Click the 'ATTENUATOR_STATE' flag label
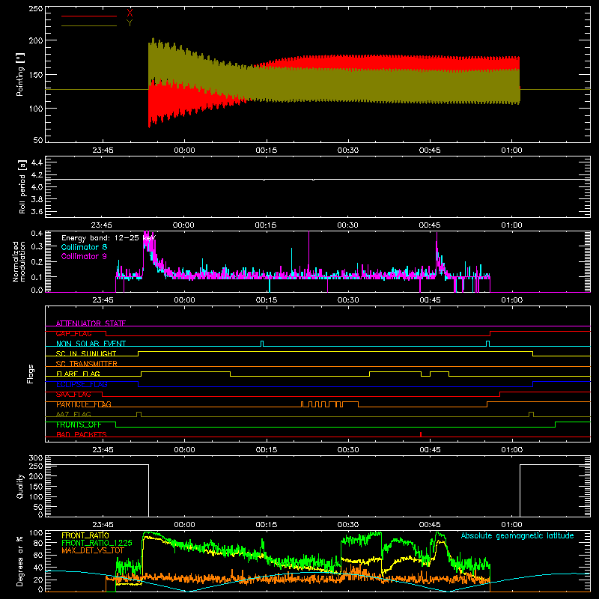The image size is (599, 599). (x=91, y=323)
